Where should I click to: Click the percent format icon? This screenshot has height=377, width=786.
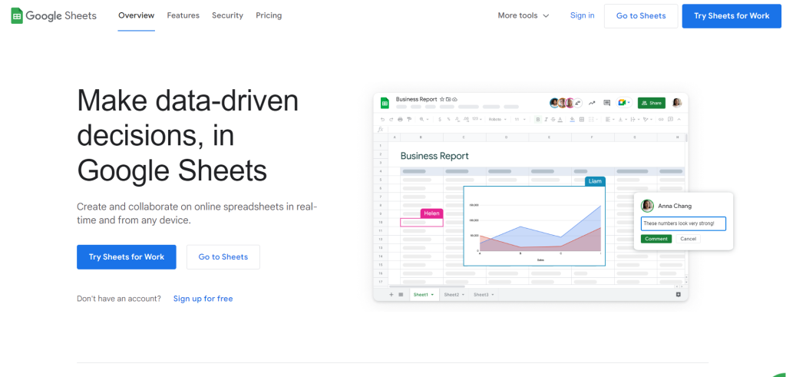click(448, 119)
